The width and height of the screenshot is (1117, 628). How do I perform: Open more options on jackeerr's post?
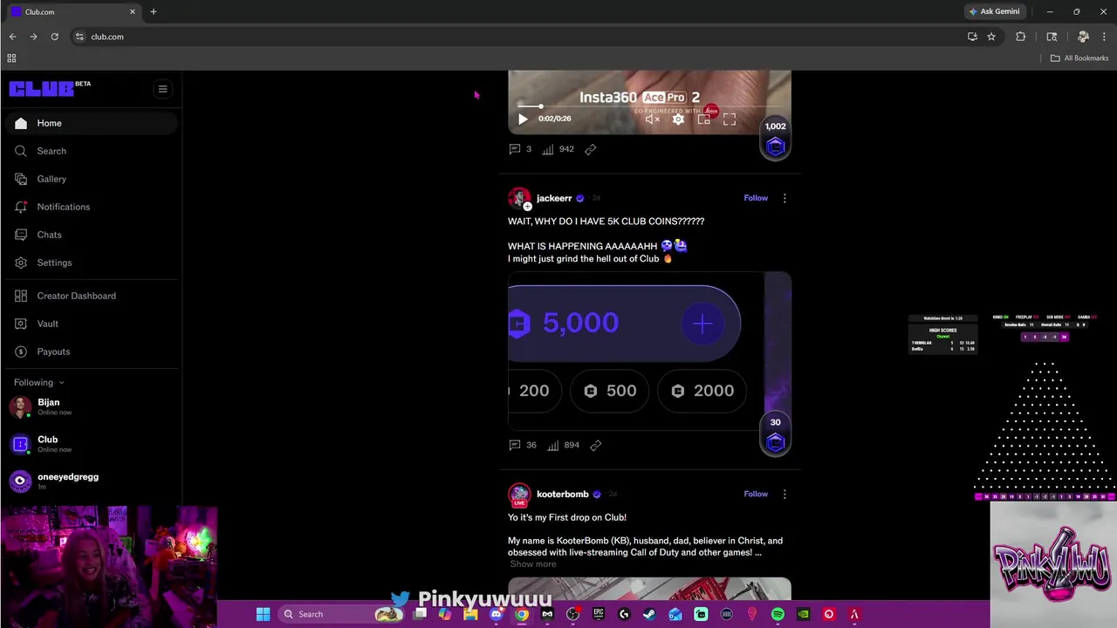pyautogui.click(x=785, y=198)
